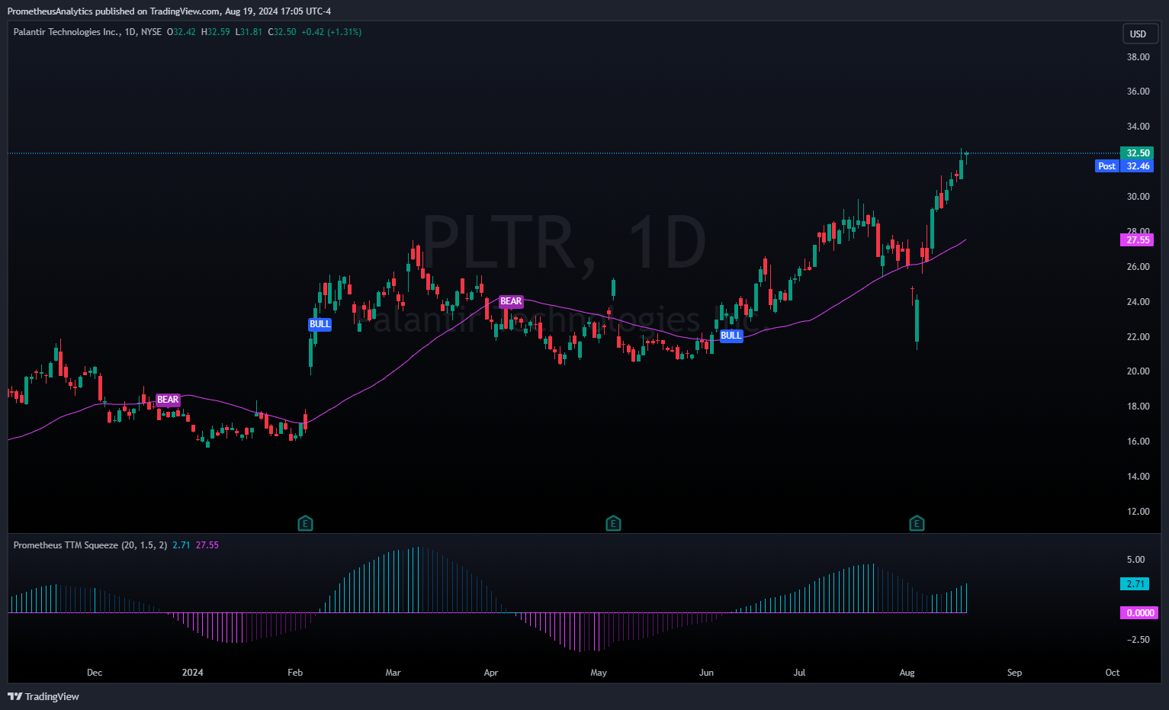
Task: Click the 12.00 price axis label
Action: point(1138,512)
